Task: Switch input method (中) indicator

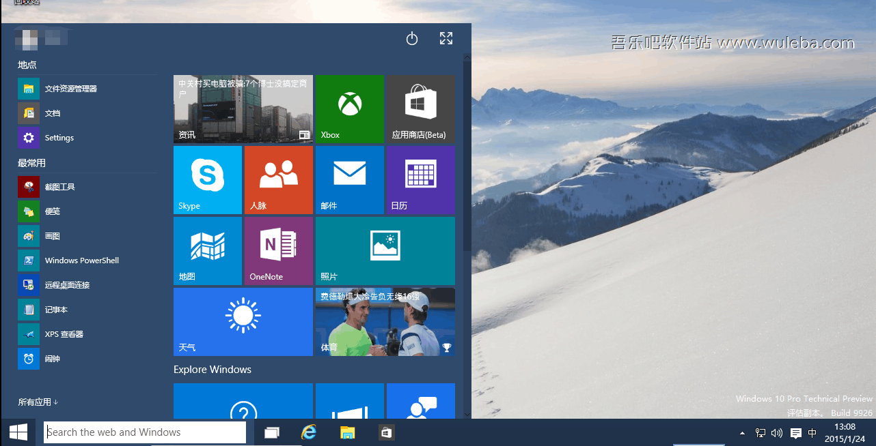Action: [812, 433]
